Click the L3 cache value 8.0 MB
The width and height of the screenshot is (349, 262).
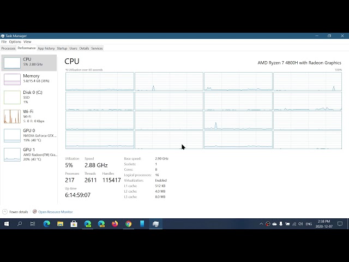coord(160,197)
